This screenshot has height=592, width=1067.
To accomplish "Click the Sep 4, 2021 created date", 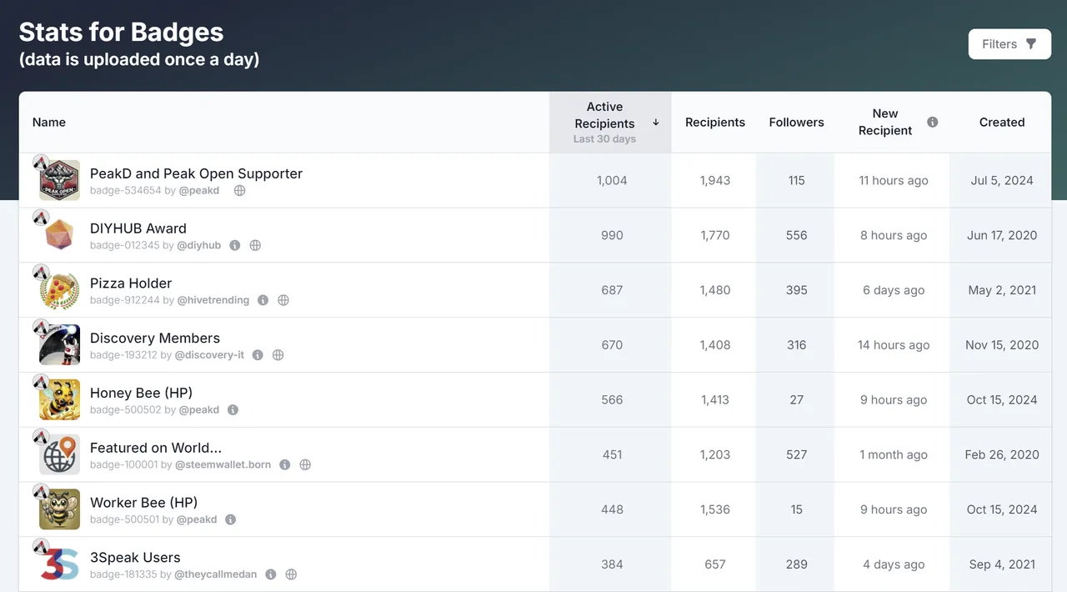I will click(1002, 564).
